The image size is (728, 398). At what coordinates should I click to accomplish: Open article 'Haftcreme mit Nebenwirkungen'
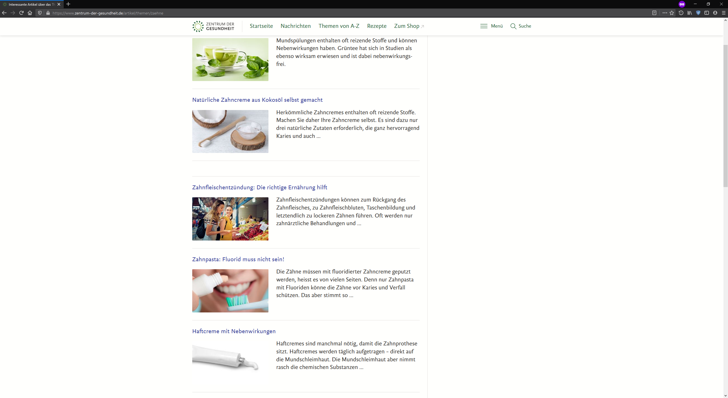coord(233,331)
